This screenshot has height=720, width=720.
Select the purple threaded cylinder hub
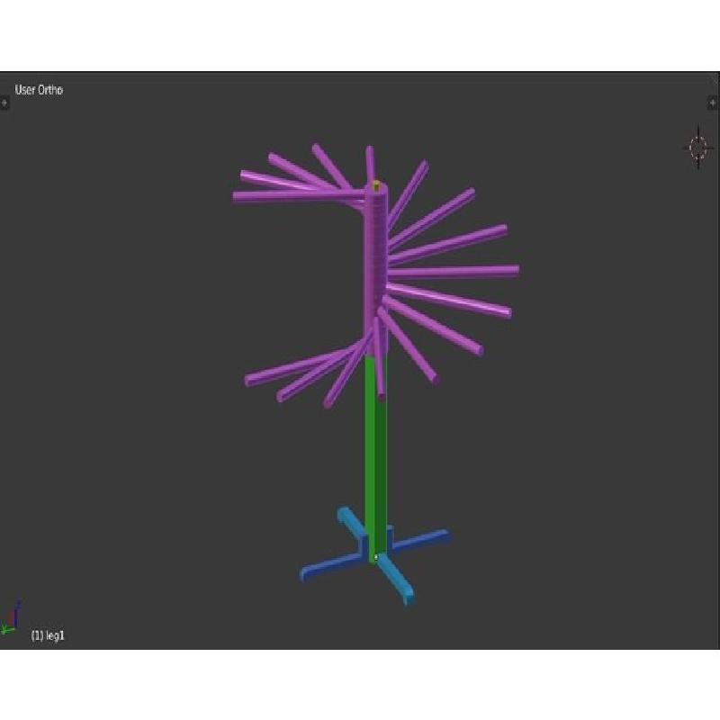point(376,268)
